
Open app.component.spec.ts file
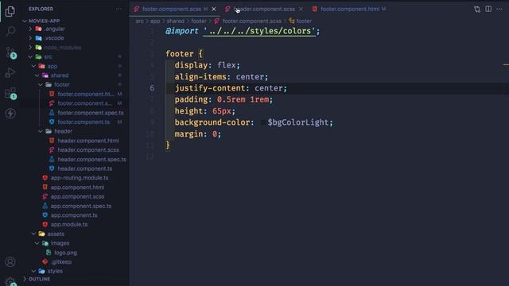(x=81, y=207)
